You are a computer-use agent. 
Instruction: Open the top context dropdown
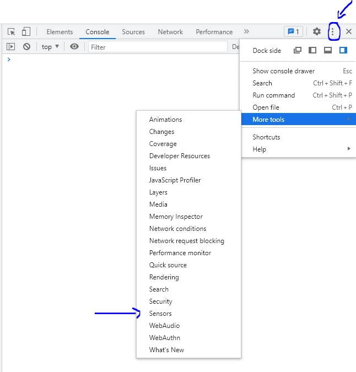[50, 47]
